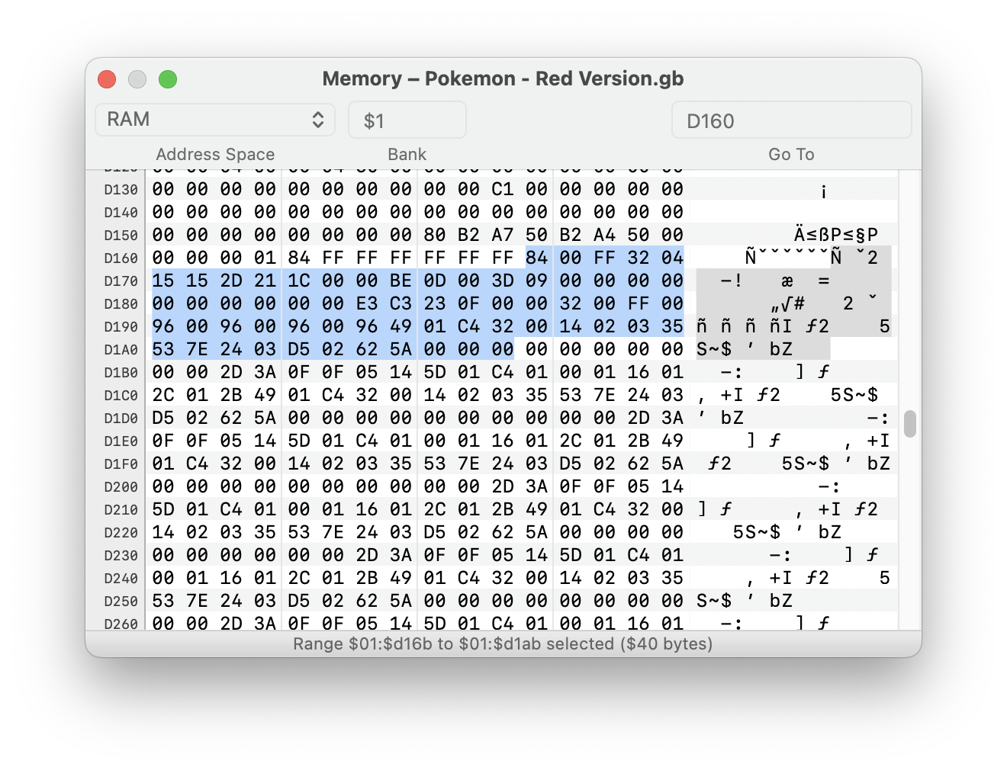Click the status bar showing the selected range
The height and width of the screenshot is (770, 1007).
tap(503, 643)
